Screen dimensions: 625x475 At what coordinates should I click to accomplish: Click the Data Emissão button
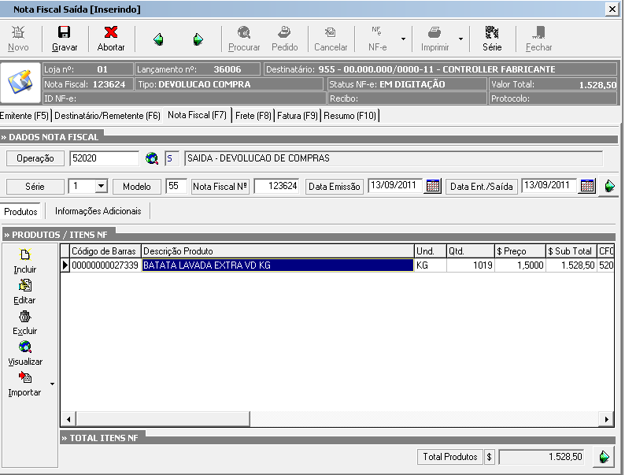coord(334,186)
